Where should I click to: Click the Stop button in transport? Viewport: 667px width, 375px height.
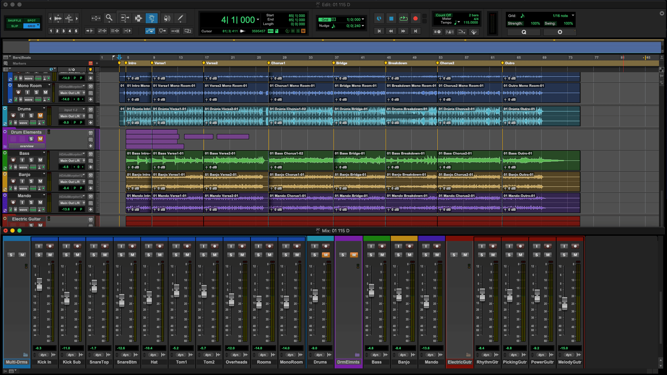coord(391,18)
